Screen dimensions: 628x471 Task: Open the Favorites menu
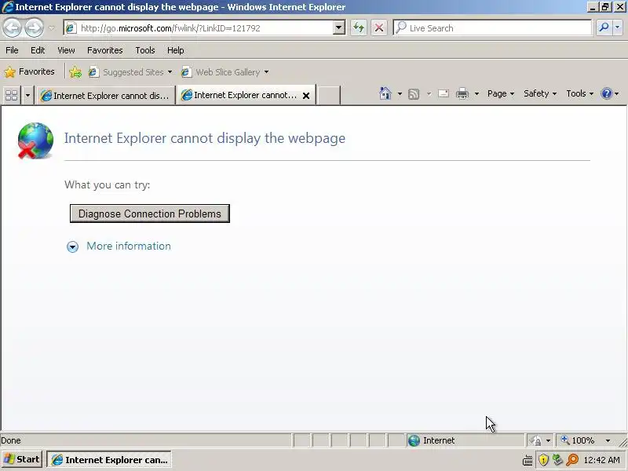(105, 50)
